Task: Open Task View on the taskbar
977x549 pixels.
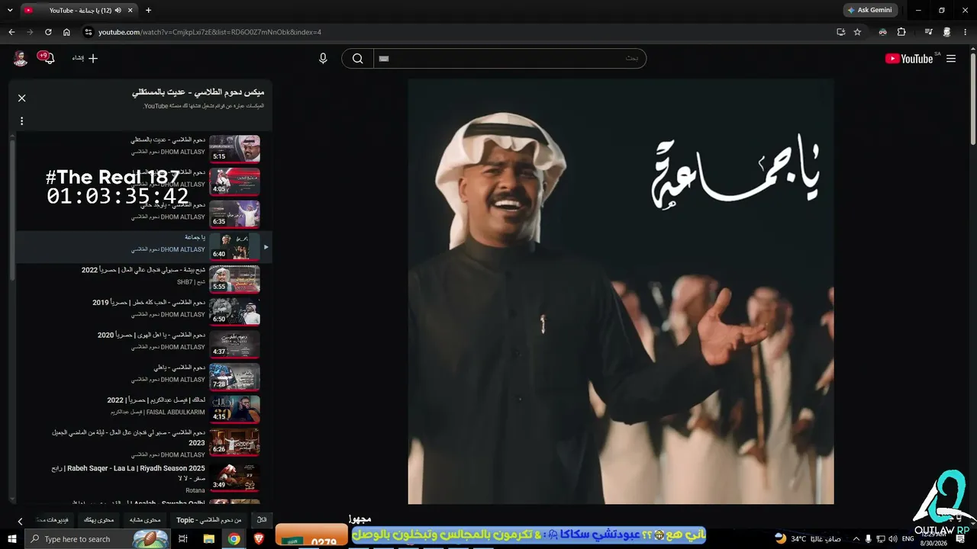Action: point(183,539)
